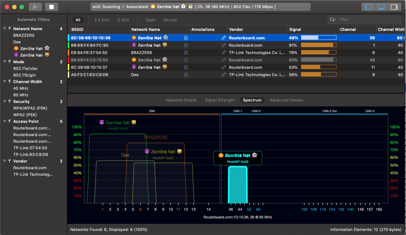Show only Open networks
The width and height of the screenshot is (406, 235).
pos(151,20)
